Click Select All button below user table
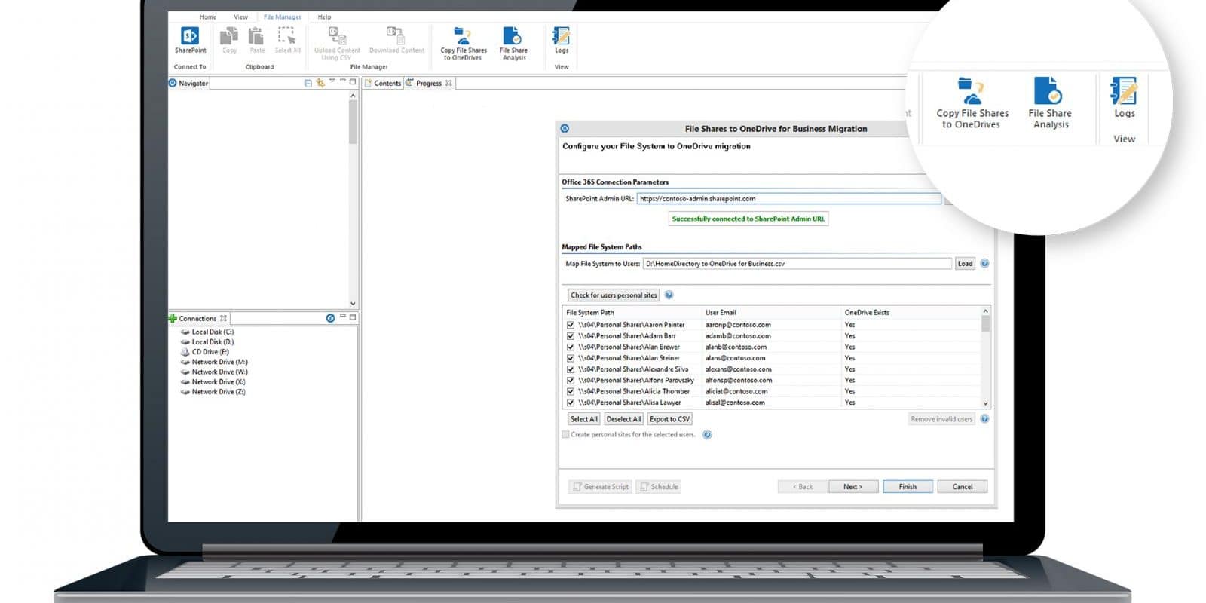Screen dimensions: 1206x603 (583, 419)
